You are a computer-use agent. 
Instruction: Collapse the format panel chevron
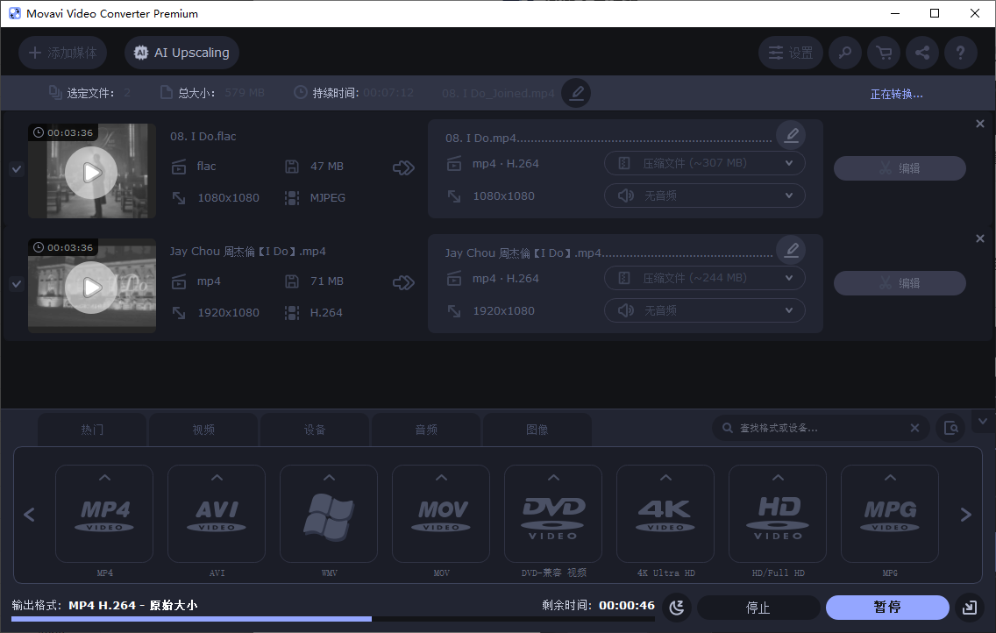point(983,422)
